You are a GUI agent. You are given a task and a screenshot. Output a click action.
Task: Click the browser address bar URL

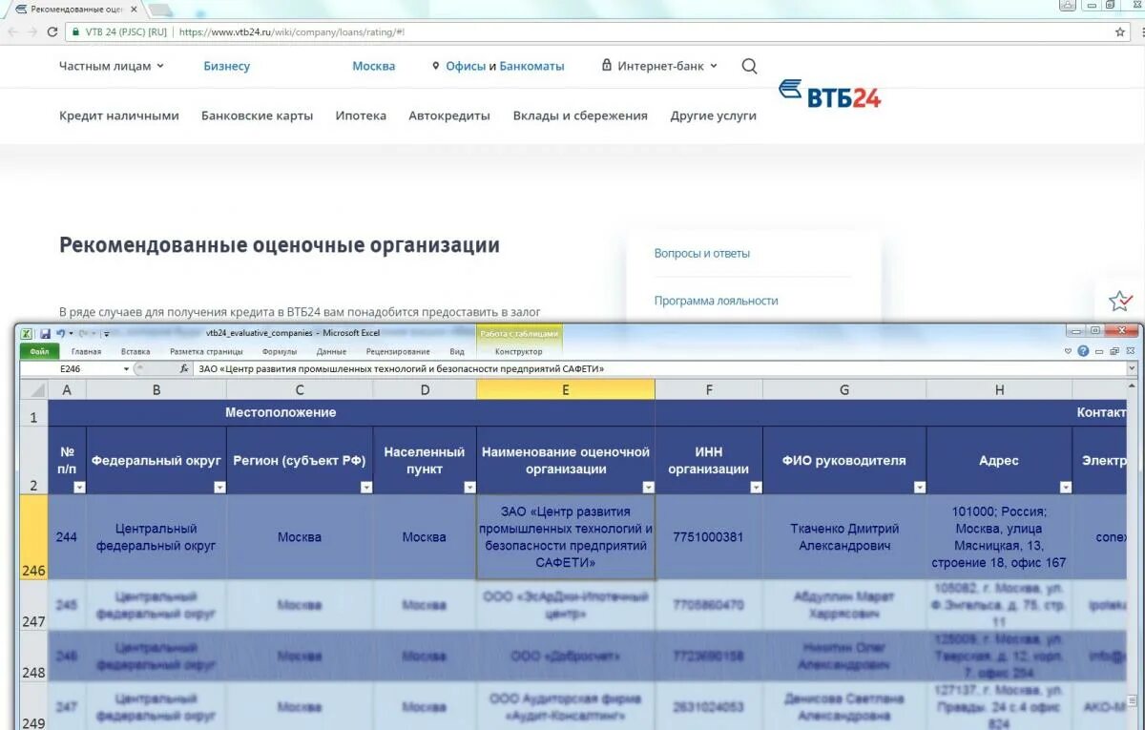(292, 31)
